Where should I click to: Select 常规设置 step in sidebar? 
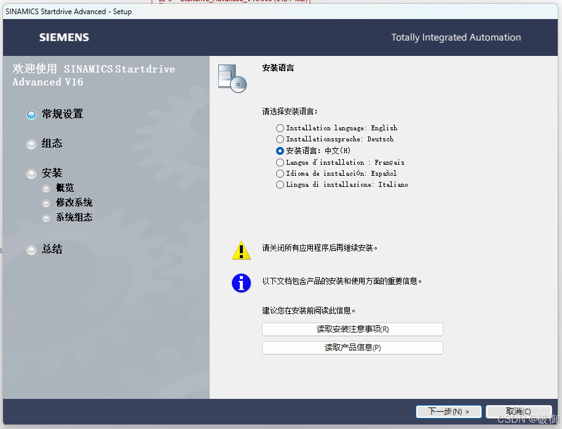(x=55, y=114)
